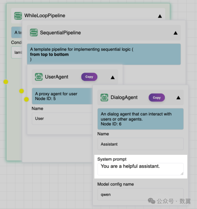This screenshot has width=197, height=209.
Task: Copy the UserAgent node
Action: click(89, 77)
